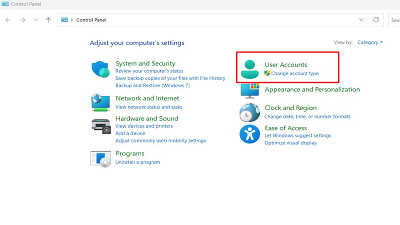Click Control Panel in the address breadcrumb
400x225 pixels.
pos(91,20)
